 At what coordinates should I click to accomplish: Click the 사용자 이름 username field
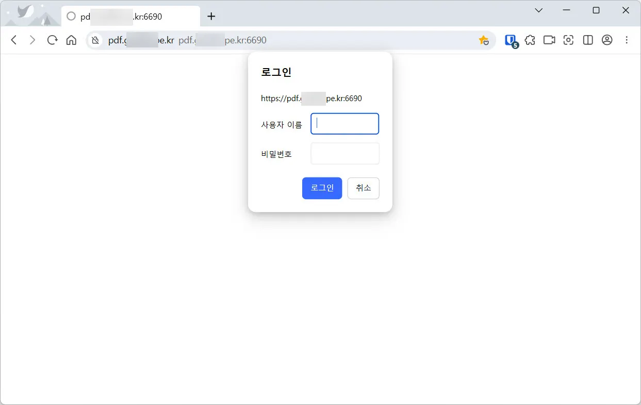point(344,123)
